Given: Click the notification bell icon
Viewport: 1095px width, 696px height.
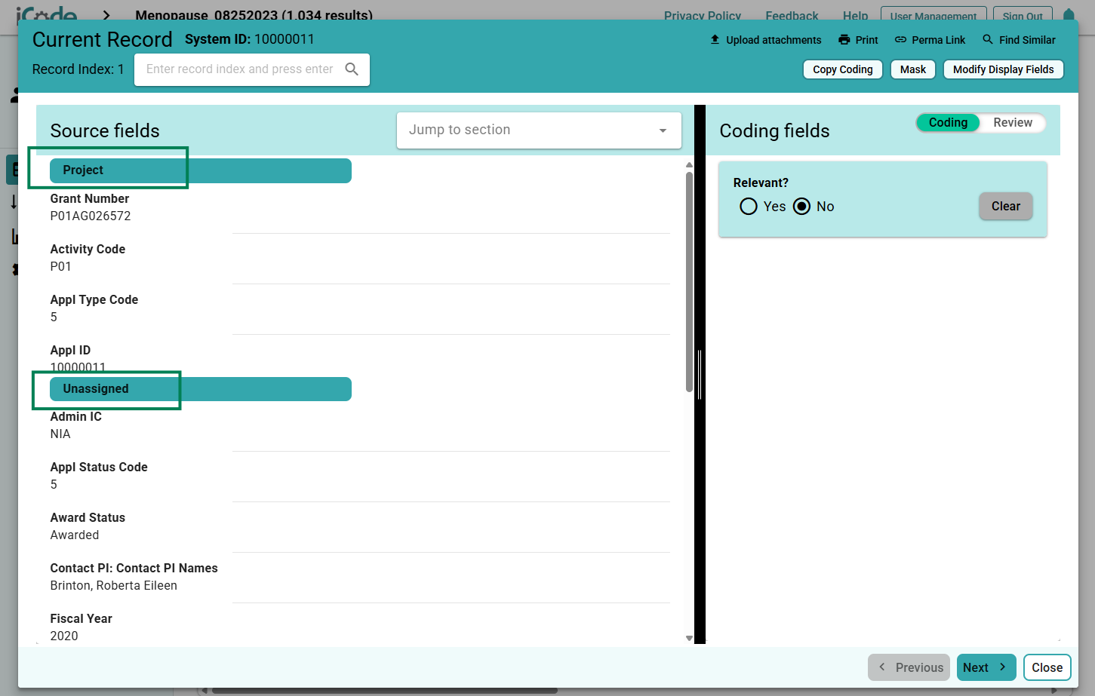Looking at the screenshot, I should tap(1069, 14).
